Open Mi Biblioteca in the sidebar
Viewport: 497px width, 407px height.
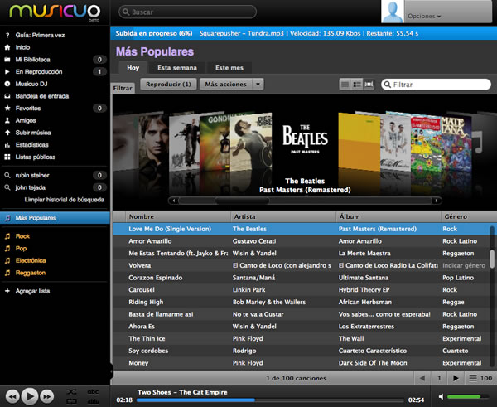click(32, 60)
